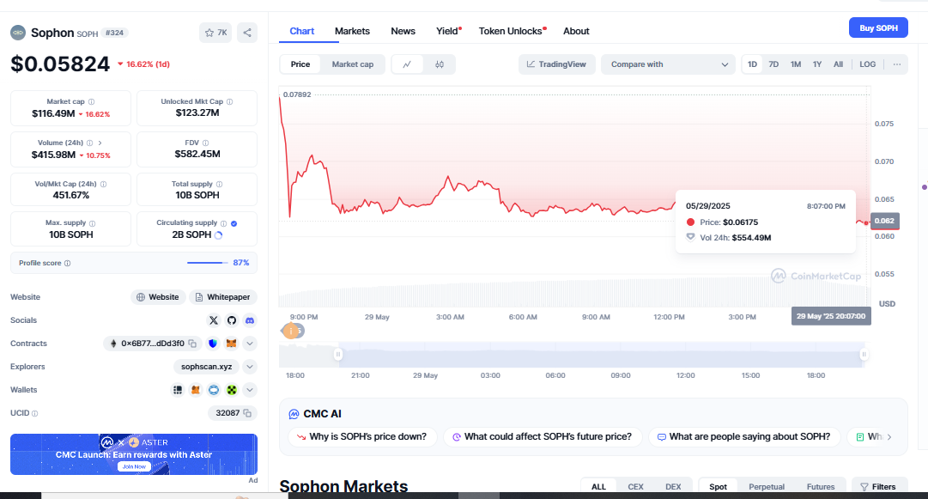
Task: Copy the UCID 32087 value
Action: pos(247,413)
